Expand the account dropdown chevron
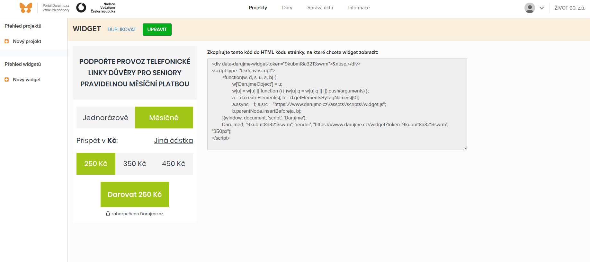This screenshot has height=262, width=590. pos(541,8)
